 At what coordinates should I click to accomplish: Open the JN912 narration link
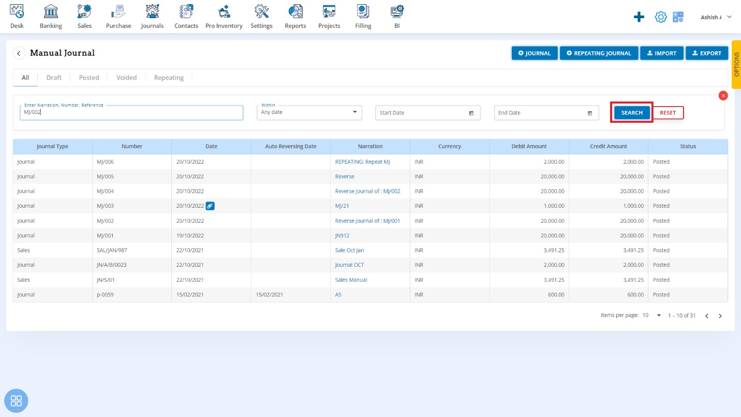342,235
